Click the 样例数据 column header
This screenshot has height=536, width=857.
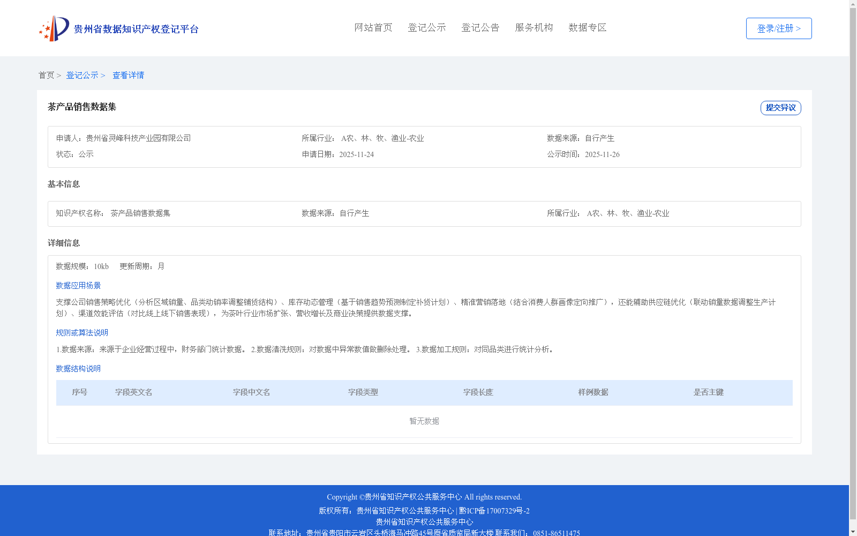click(x=593, y=392)
